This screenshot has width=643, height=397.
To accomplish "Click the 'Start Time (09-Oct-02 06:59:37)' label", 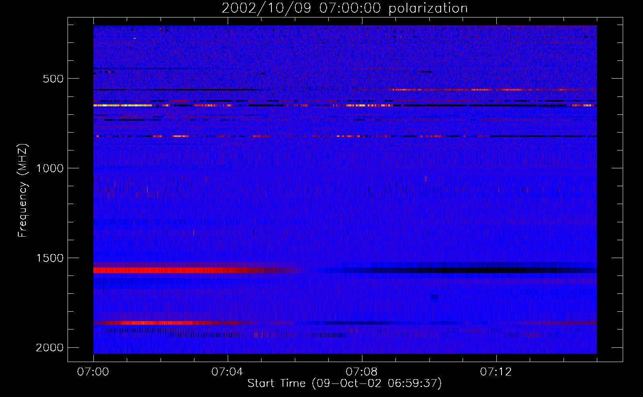I will pos(345,383).
